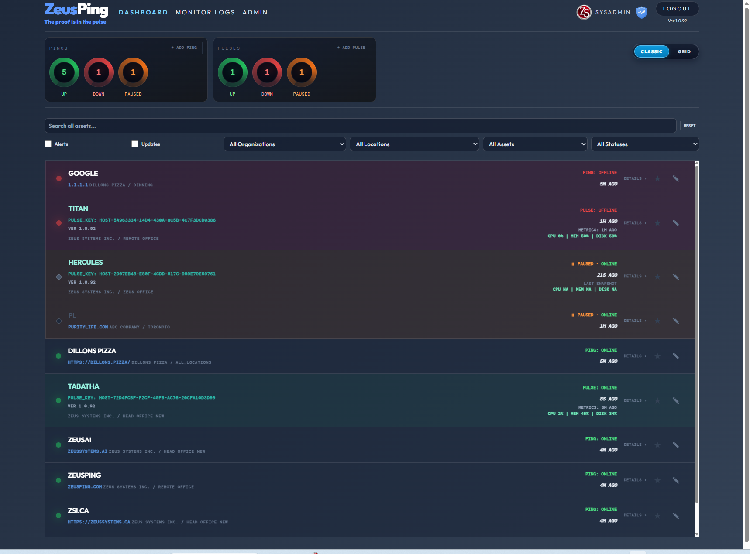Screen dimensions: 750x554
Task: Click the blue shield pulse badge icon
Action: coord(641,12)
